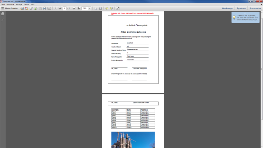Collapse the Signieren tip popup arrow
263x148 pixels.
tap(245, 13)
